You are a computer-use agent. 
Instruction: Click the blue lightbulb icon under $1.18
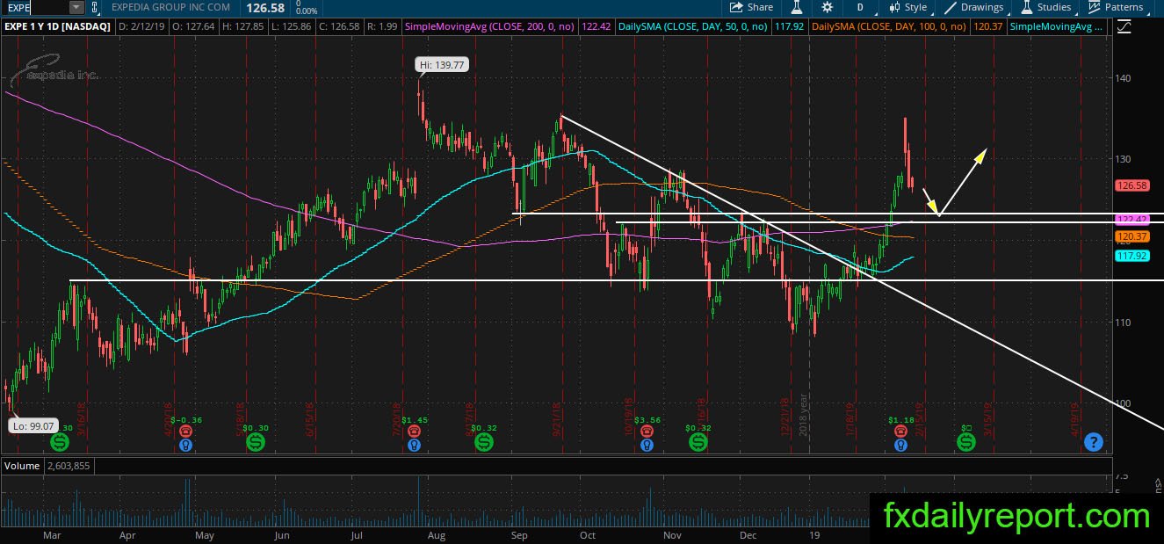900,446
